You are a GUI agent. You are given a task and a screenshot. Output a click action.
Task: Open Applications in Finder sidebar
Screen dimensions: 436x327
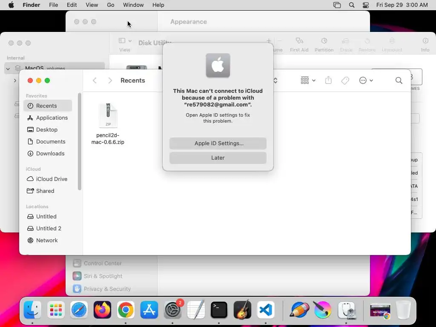pos(48,118)
